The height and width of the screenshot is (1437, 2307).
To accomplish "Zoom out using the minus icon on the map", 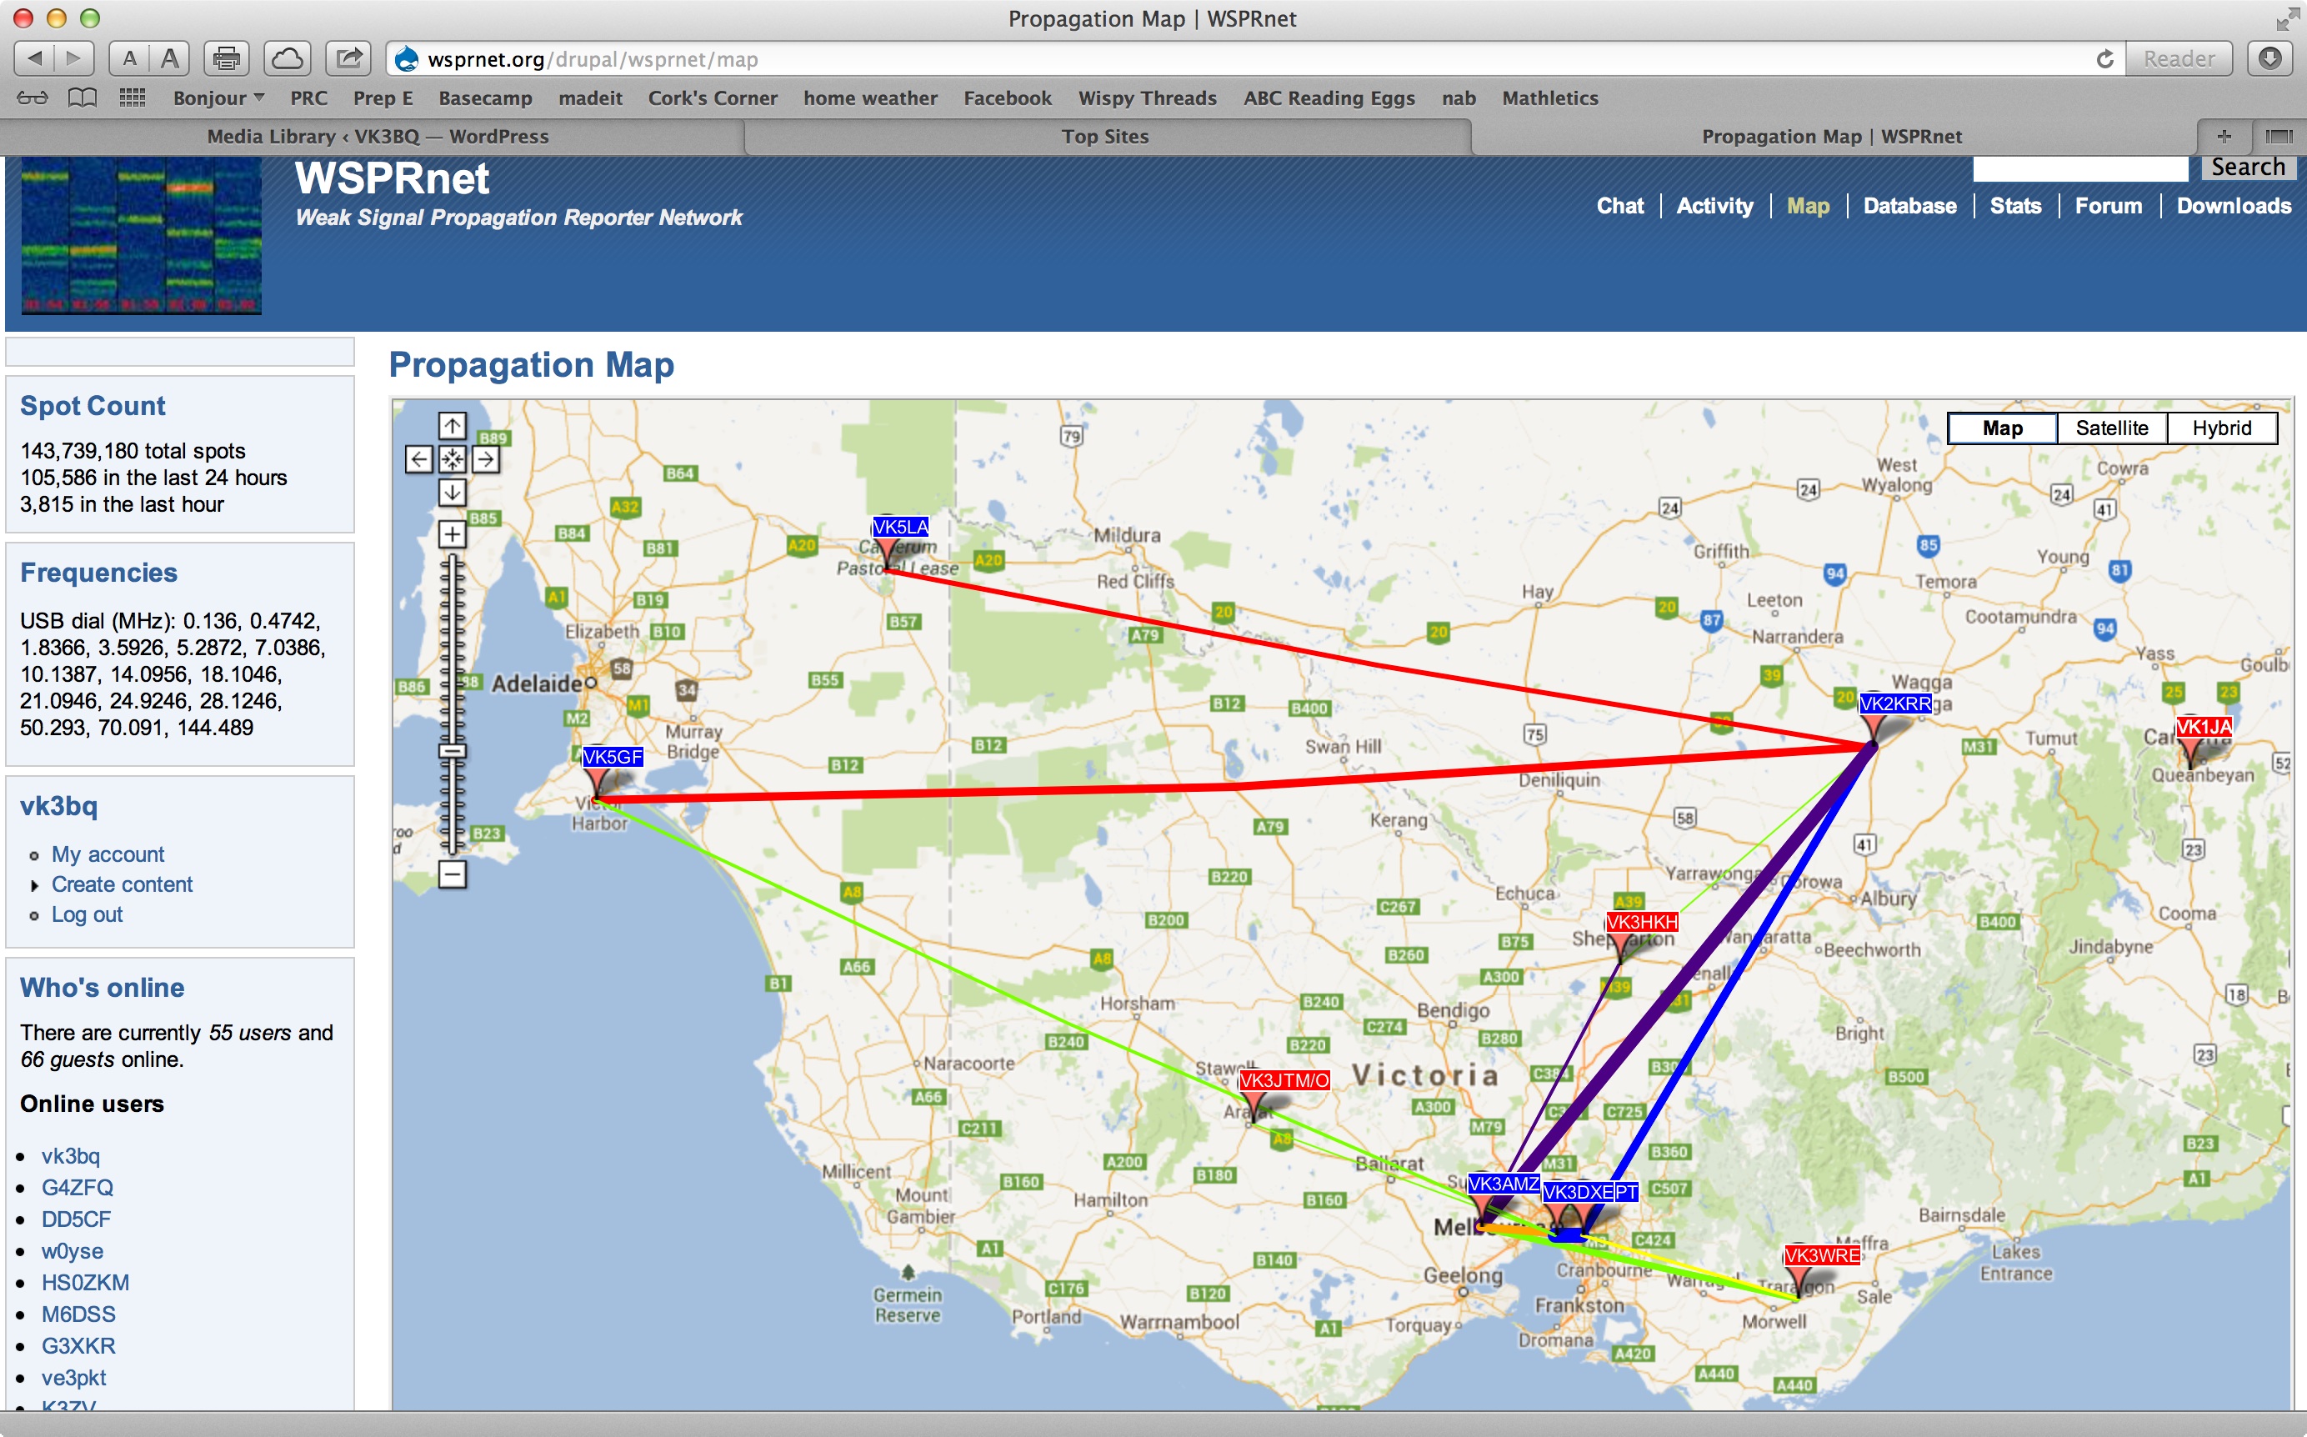I will [x=453, y=873].
